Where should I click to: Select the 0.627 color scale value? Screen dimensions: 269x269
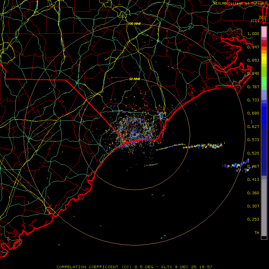(x=253, y=127)
